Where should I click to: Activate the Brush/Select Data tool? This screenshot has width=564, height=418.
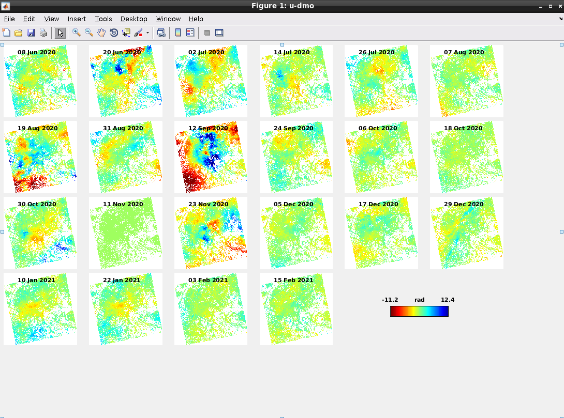pyautogui.click(x=138, y=33)
